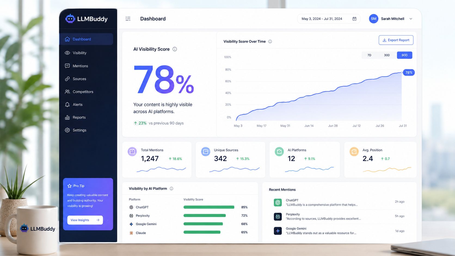Click the ChatGPT 85% visibility bar
Image resolution: width=455 pixels, height=256 pixels.
(209, 207)
